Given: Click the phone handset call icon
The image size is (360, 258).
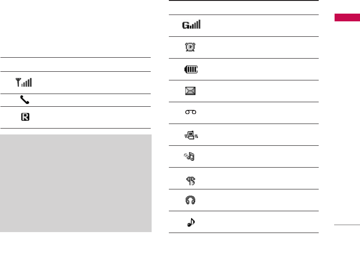Looking at the screenshot, I should coord(25,100).
